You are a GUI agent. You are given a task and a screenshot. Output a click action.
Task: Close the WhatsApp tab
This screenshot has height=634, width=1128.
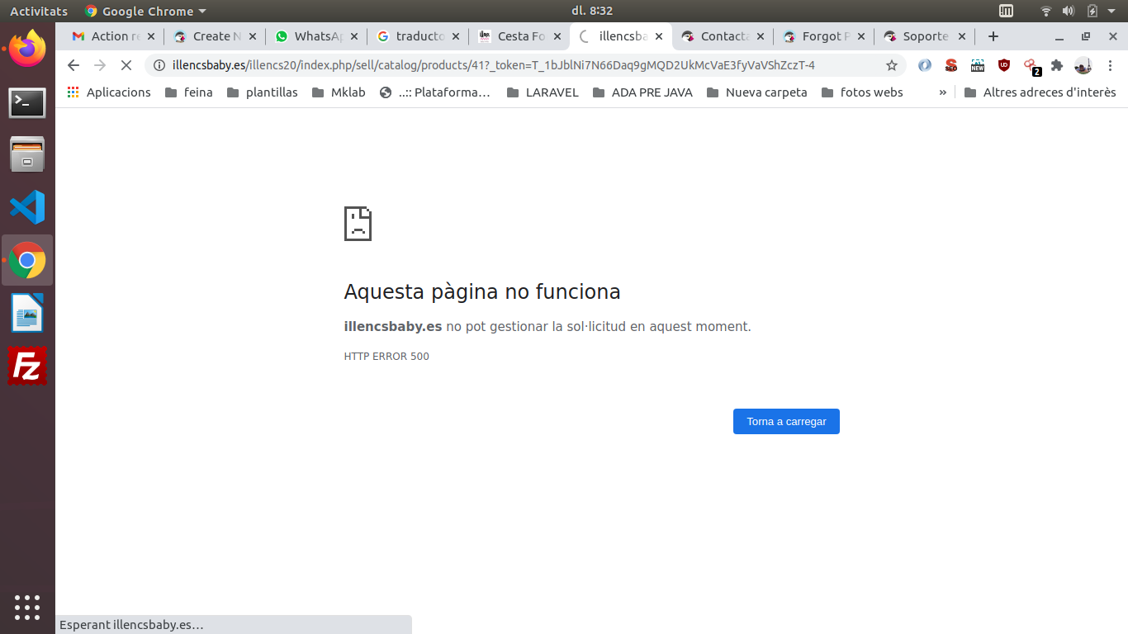pyautogui.click(x=354, y=36)
